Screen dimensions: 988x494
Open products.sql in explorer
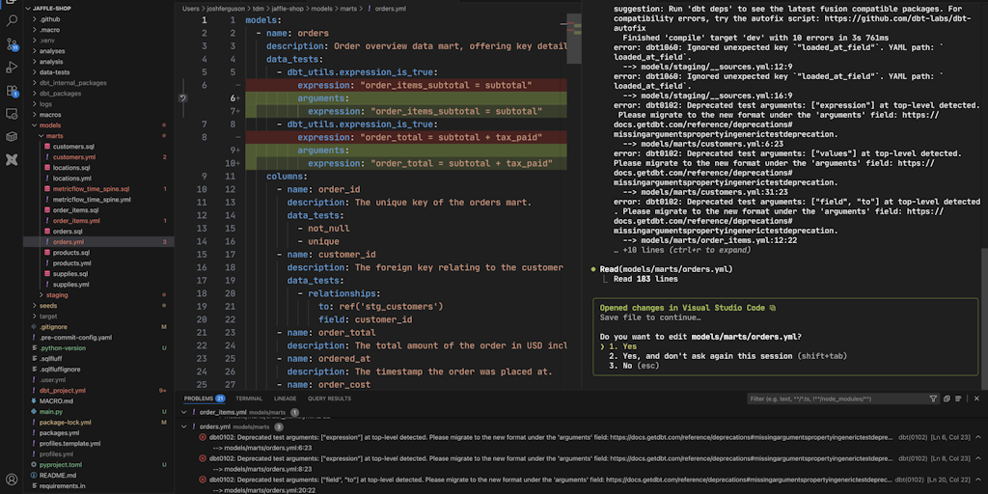(x=71, y=253)
